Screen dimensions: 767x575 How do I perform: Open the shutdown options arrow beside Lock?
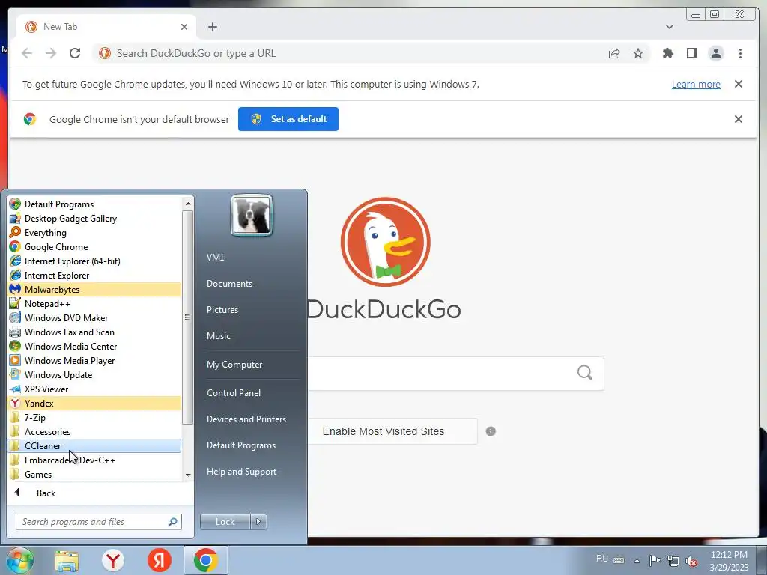[258, 522]
